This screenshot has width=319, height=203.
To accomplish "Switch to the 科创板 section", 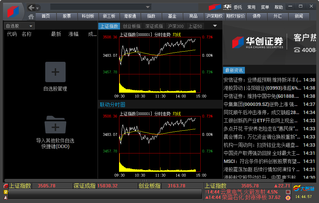I will click(x=88, y=16).
